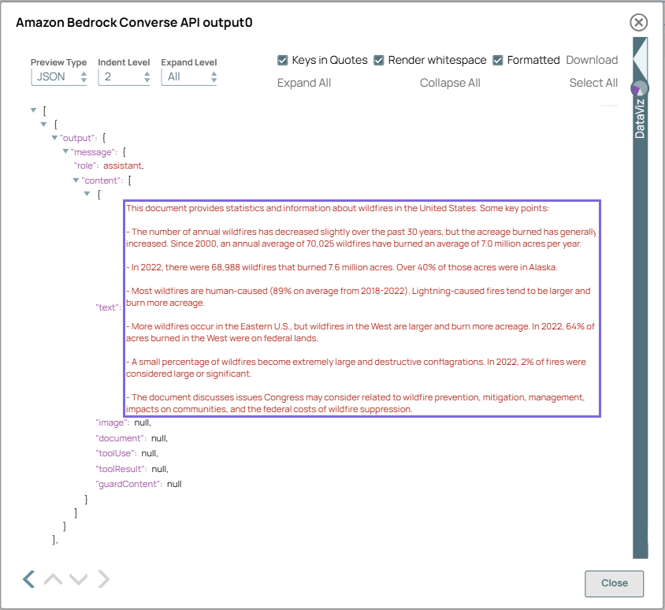Click the Close button
The height and width of the screenshot is (610, 665).
(614, 584)
